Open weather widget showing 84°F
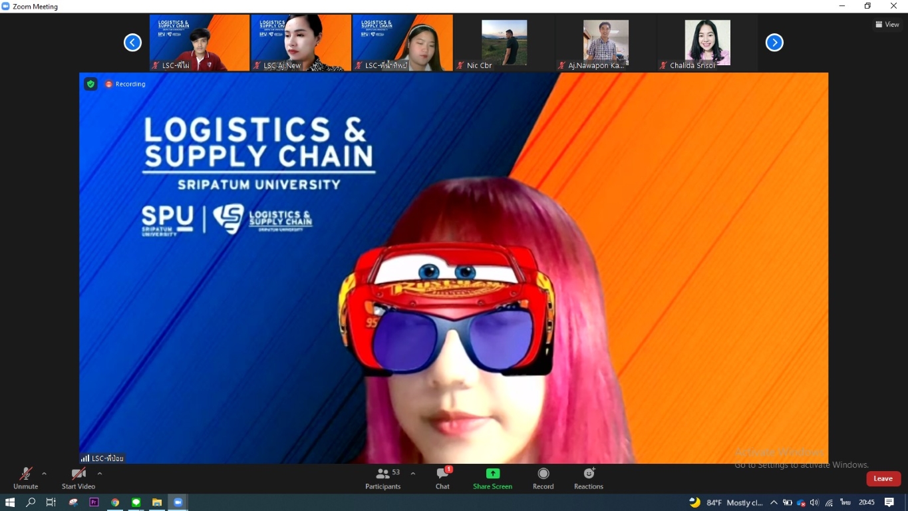908x511 pixels. coord(726,502)
